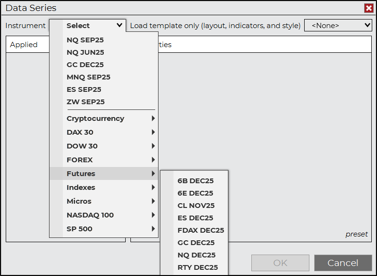Open the template <None> dropdown
This screenshot has height=276, width=377.
[338, 25]
